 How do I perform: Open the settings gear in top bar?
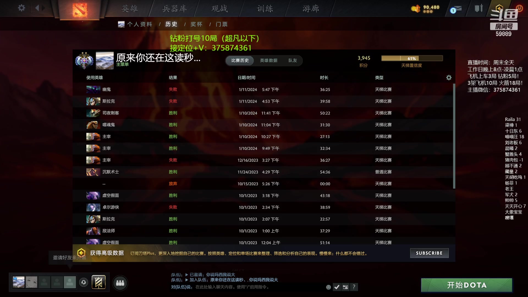pos(21,8)
